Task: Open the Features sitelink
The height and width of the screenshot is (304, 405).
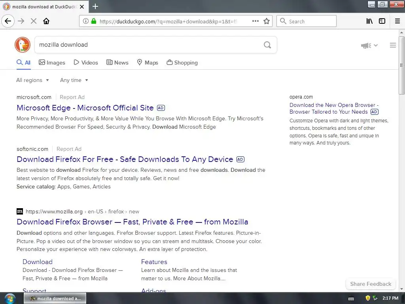Action: click(x=154, y=262)
